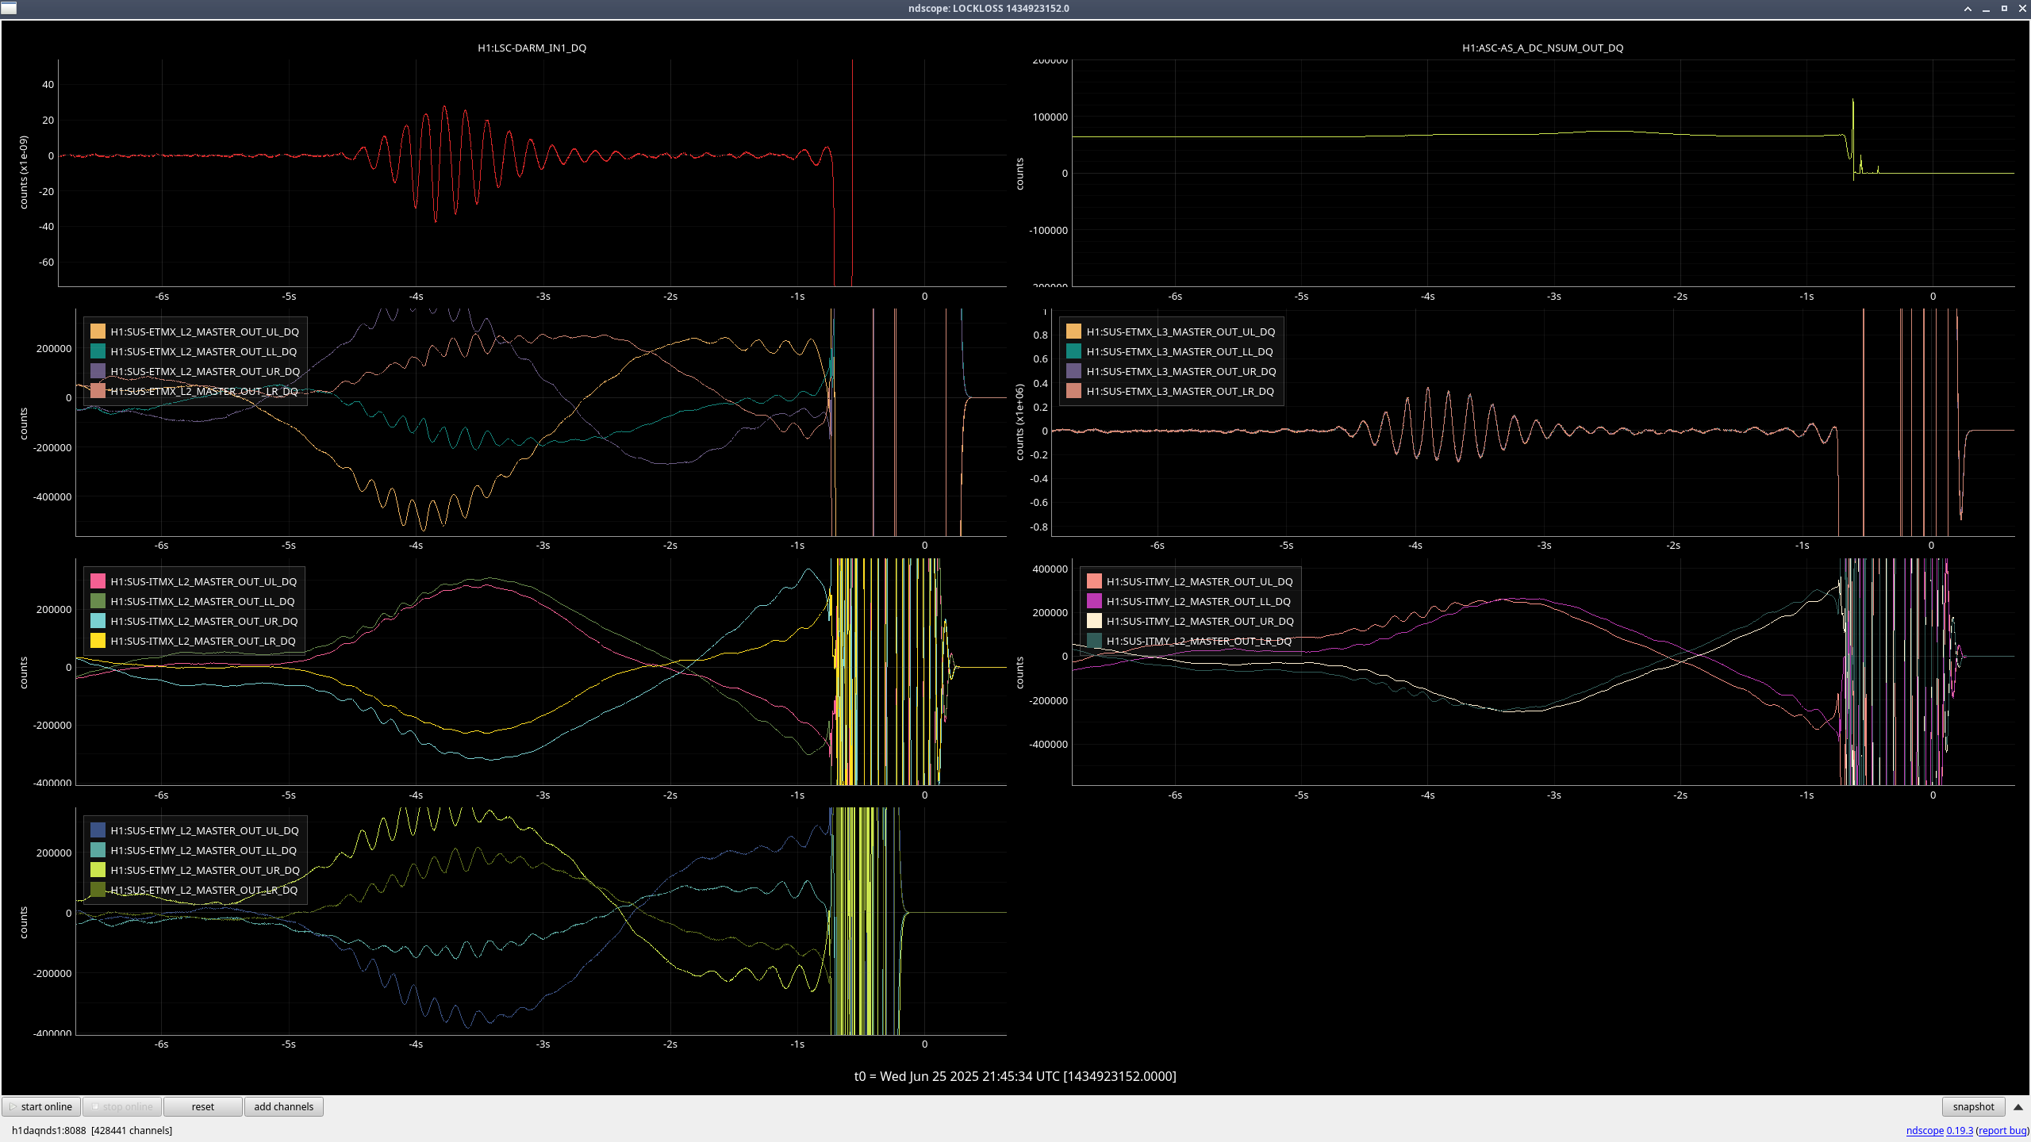Click the ITMX_L2 LR yellow legend swatch
This screenshot has width=2031, height=1142.
click(x=98, y=641)
